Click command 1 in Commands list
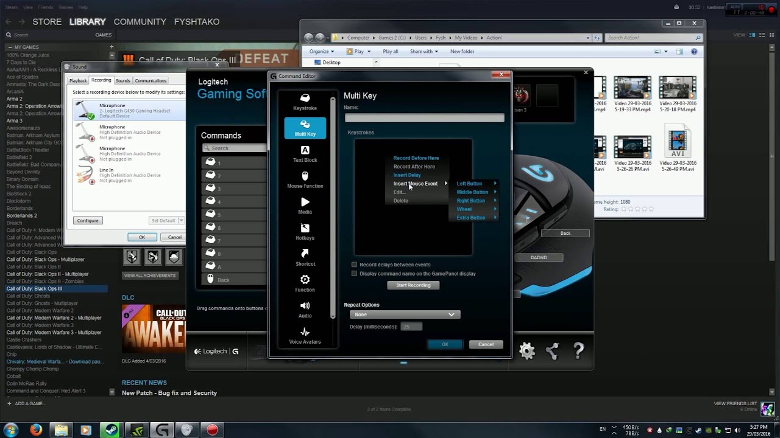The width and height of the screenshot is (780, 438). tap(234, 162)
